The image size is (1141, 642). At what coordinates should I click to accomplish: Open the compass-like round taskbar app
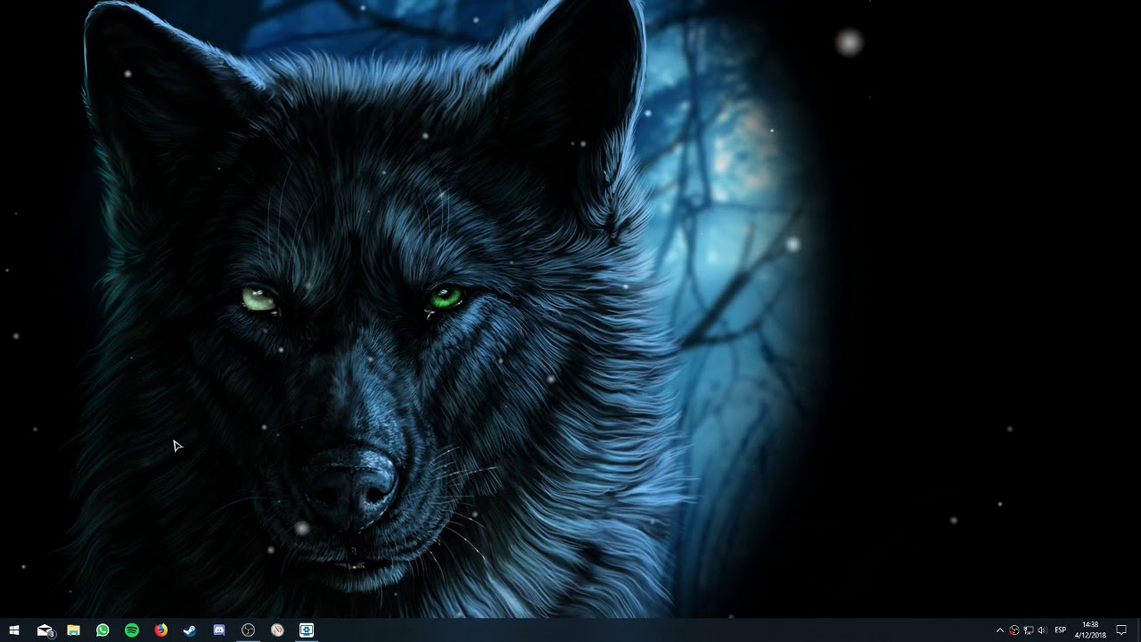point(277,630)
